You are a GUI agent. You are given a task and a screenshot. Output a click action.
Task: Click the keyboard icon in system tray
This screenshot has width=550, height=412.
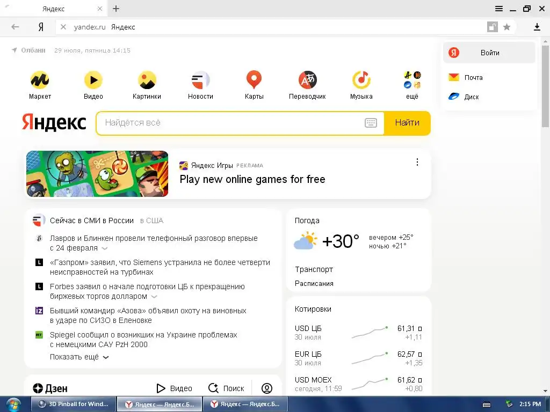coord(487,404)
